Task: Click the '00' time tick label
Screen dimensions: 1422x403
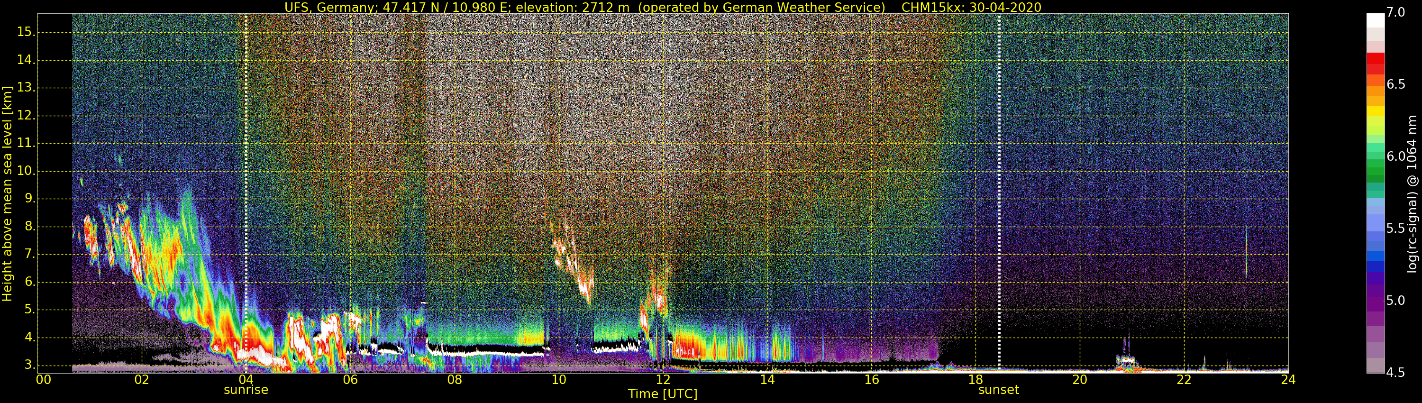Action: [44, 380]
